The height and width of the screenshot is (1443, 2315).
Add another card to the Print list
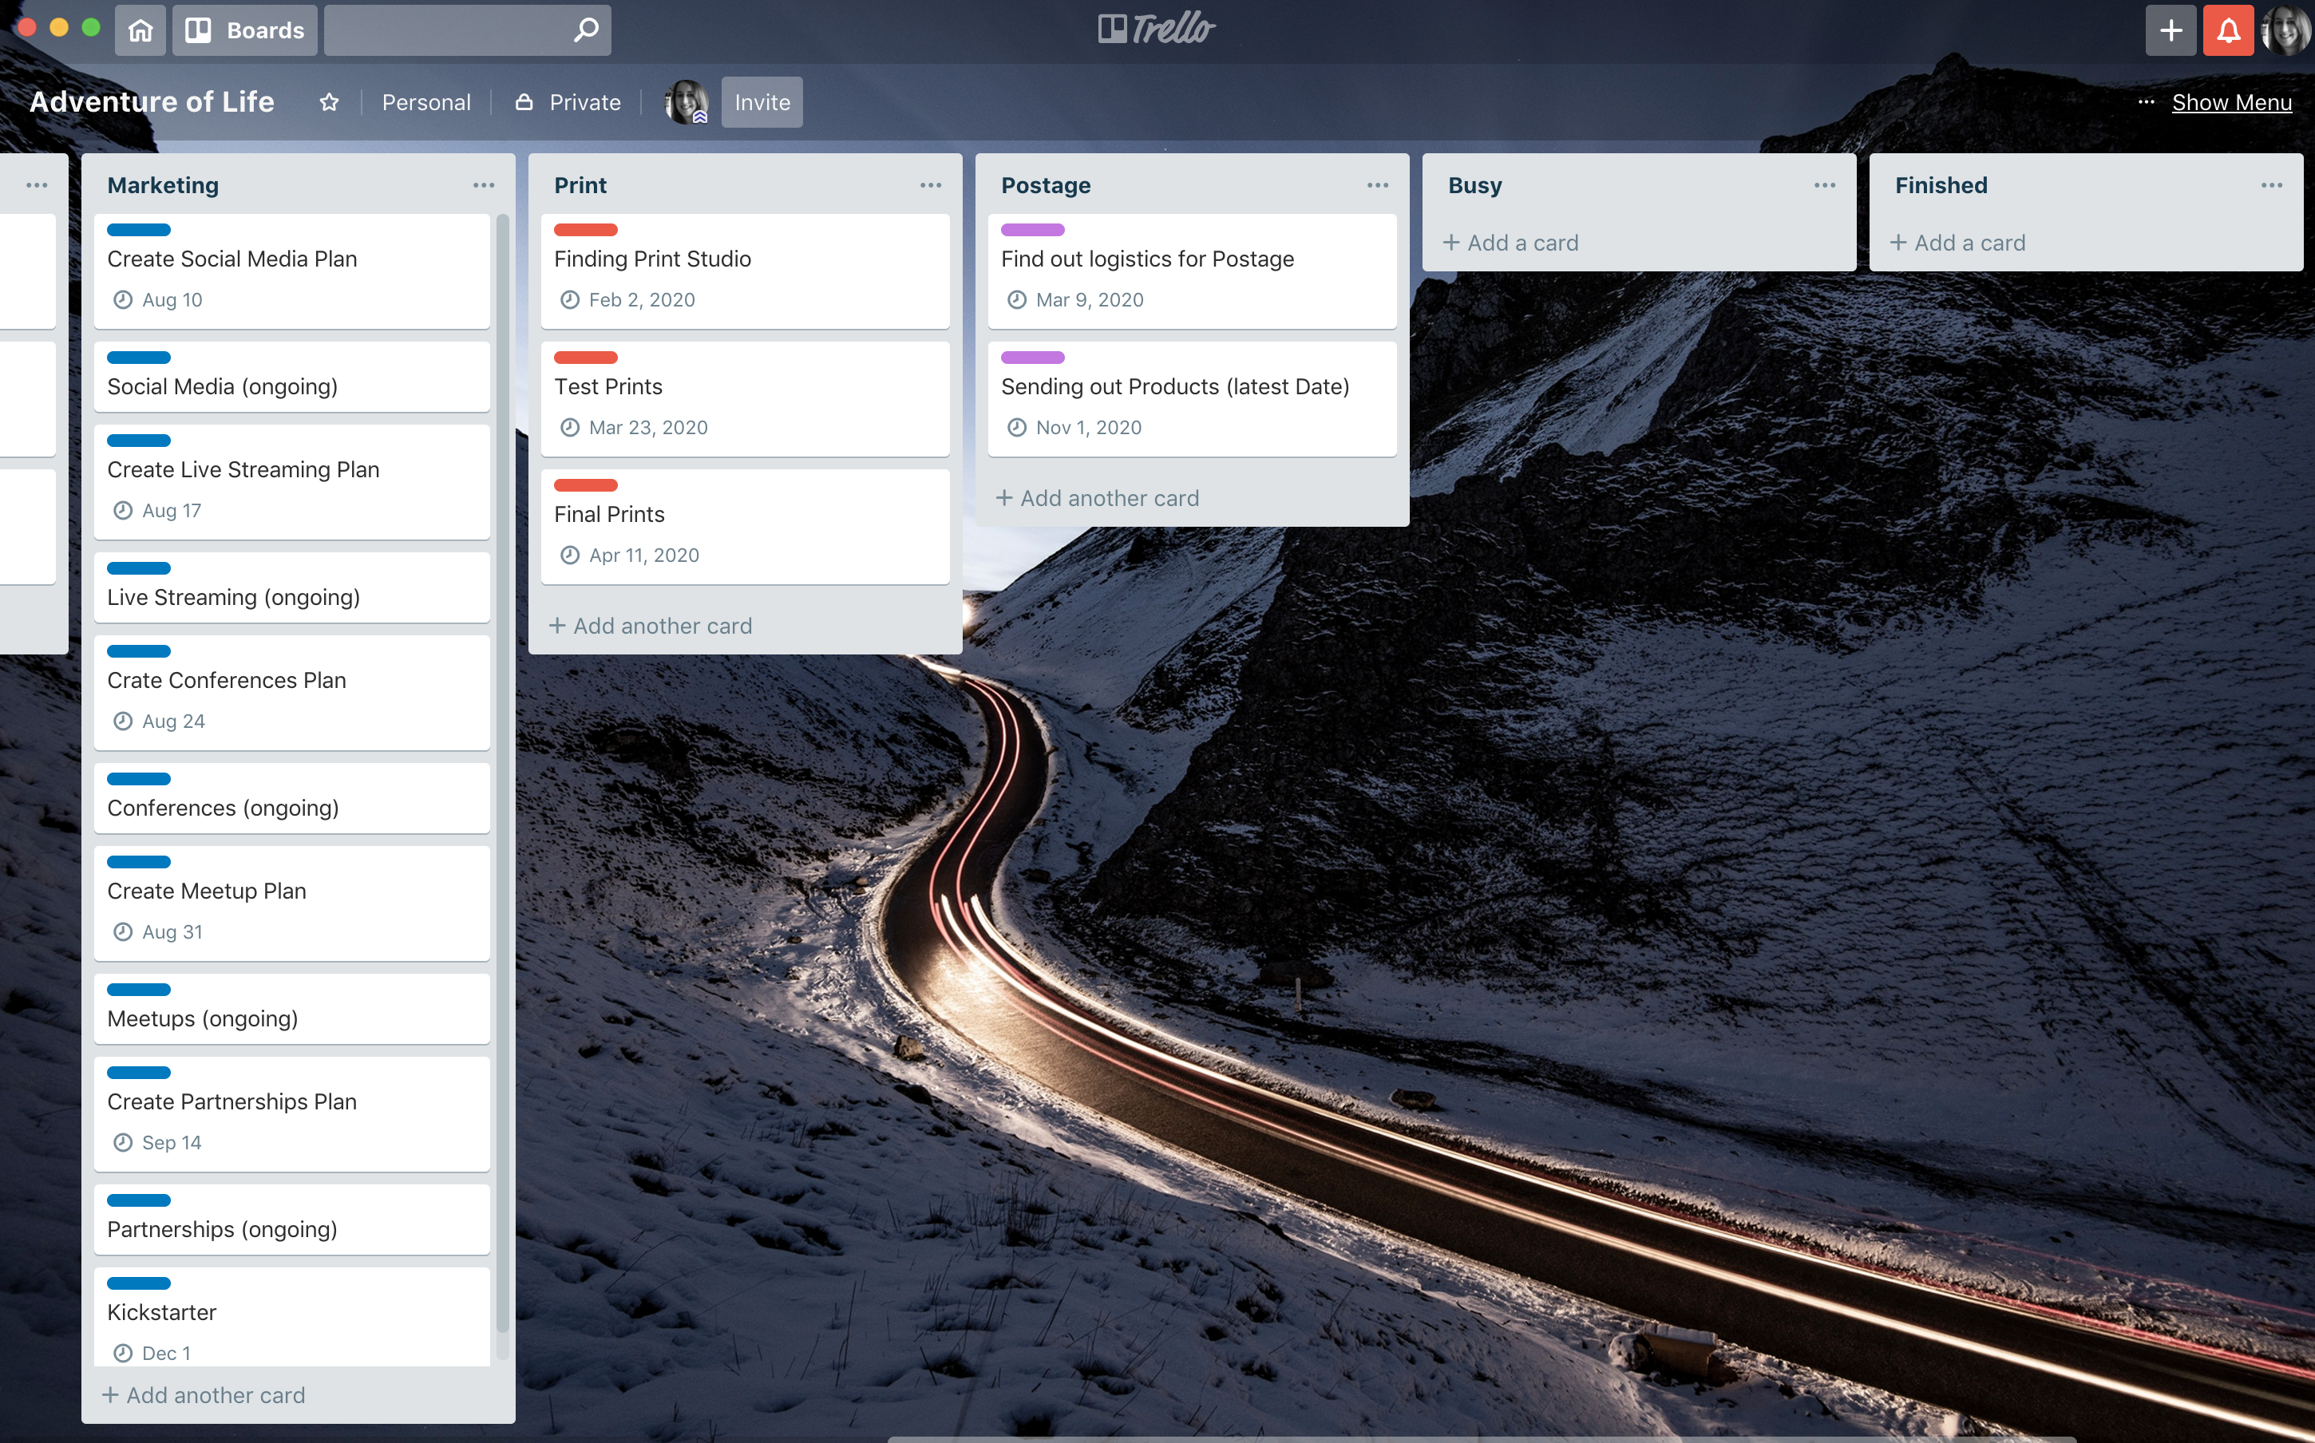651,626
